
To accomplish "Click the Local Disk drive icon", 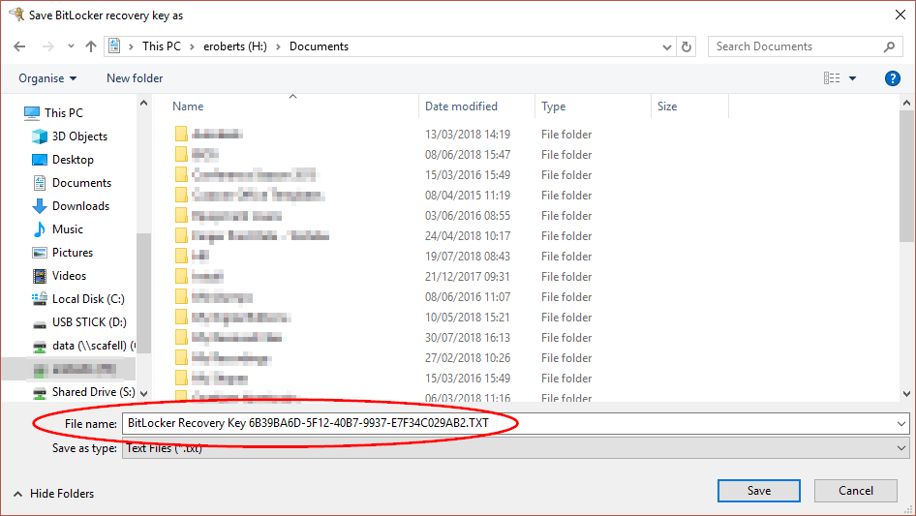I will [39, 299].
